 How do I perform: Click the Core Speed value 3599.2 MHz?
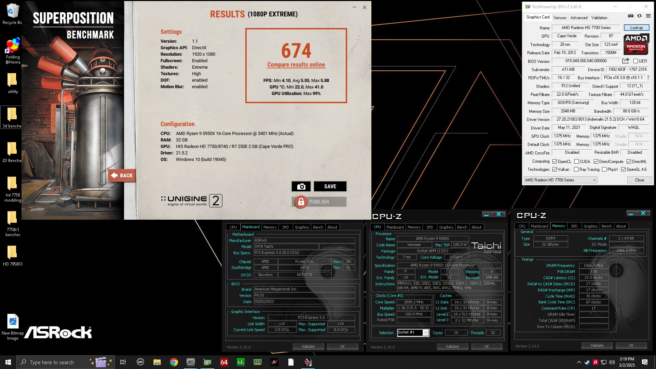[x=414, y=302]
